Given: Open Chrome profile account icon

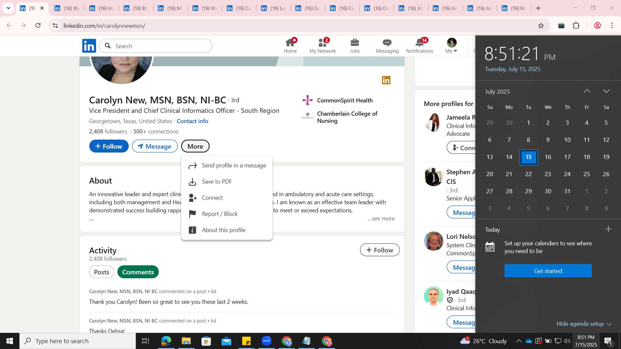Looking at the screenshot, I should point(597,26).
